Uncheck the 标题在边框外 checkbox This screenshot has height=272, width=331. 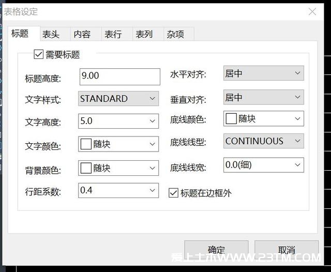[x=173, y=193]
